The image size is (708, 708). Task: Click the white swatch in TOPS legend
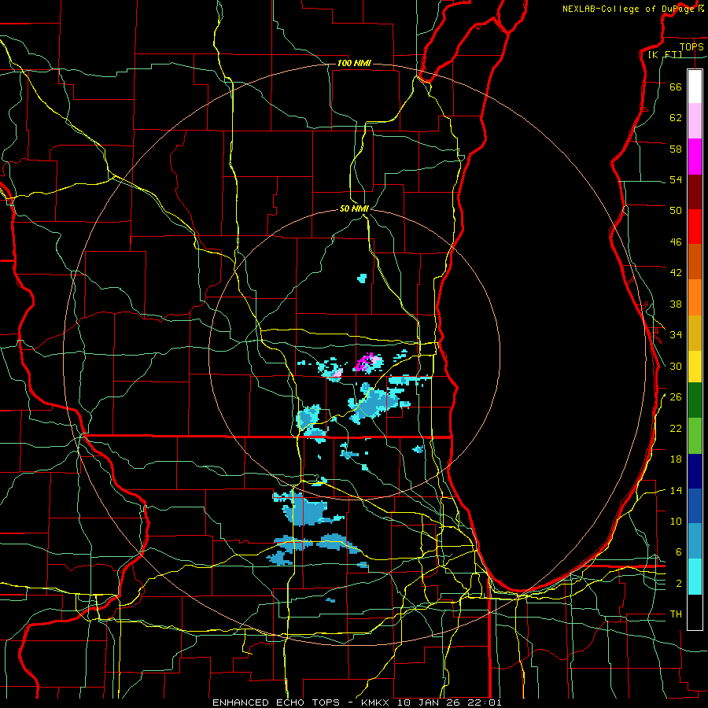tap(695, 87)
